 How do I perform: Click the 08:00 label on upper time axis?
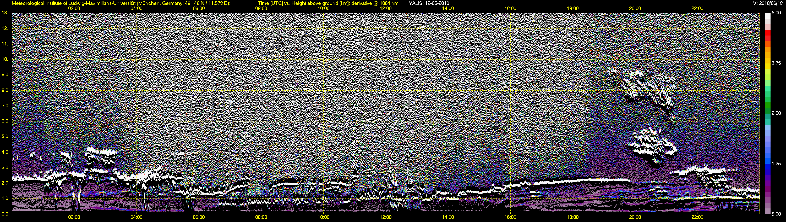pos(261,9)
